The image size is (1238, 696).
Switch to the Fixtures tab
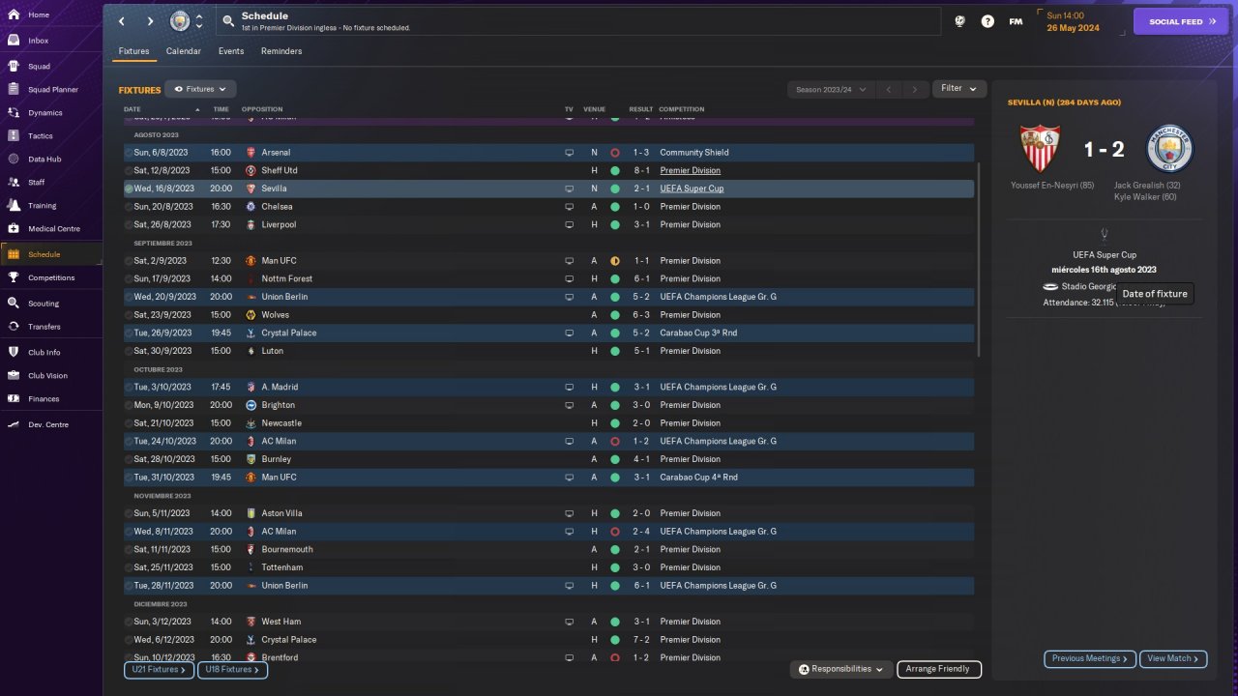pyautogui.click(x=133, y=51)
